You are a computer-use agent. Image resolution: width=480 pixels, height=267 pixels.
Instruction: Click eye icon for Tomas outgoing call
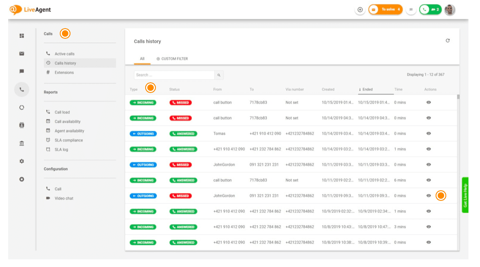coord(429,133)
